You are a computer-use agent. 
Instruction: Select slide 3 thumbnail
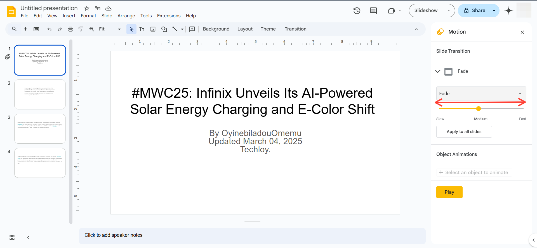(x=40, y=128)
